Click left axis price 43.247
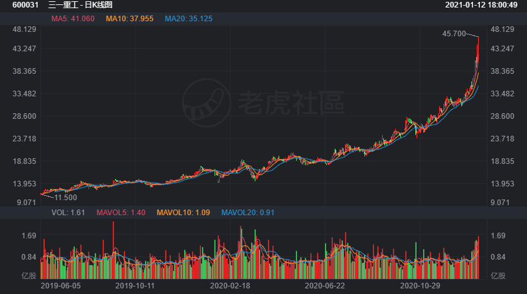Image resolution: width=527 pixels, height=294 pixels. pyautogui.click(x=24, y=49)
